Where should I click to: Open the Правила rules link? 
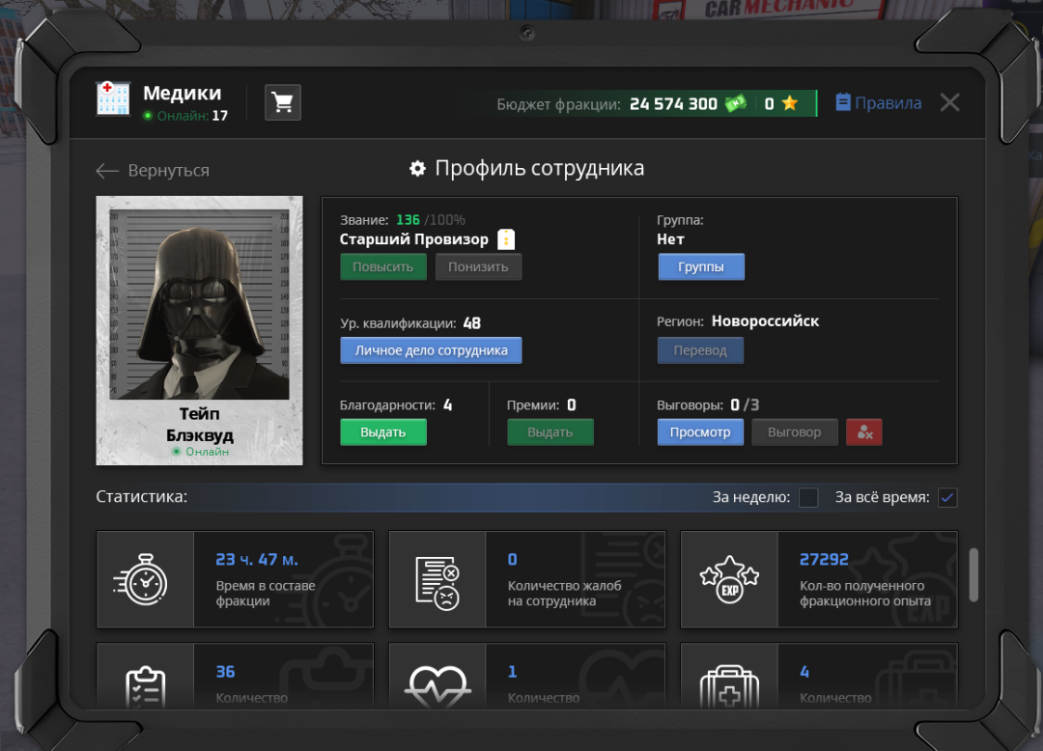(x=878, y=102)
